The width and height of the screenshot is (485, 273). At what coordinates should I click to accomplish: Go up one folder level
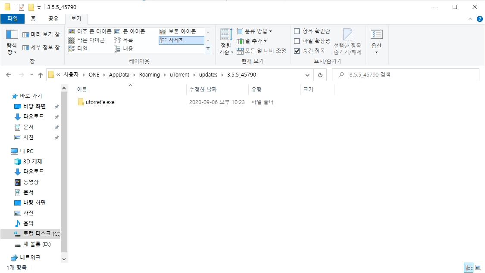(x=40, y=75)
